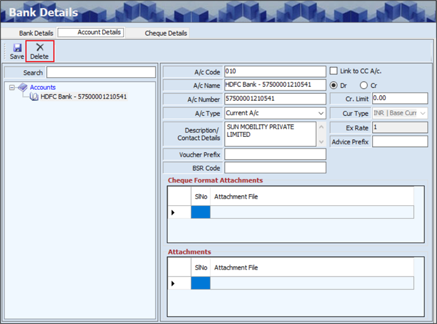Click the Cr. Limit field
Screen dimensions: 437x324
[400, 99]
